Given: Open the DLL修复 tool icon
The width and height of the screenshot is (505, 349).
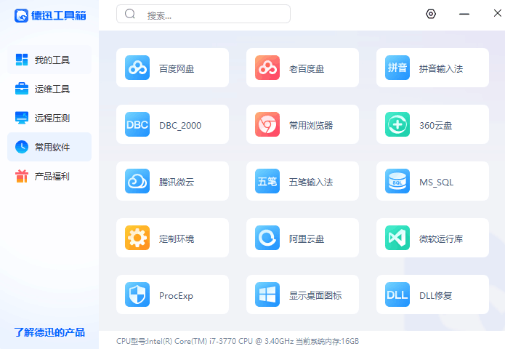Looking at the screenshot, I should click(x=397, y=295).
